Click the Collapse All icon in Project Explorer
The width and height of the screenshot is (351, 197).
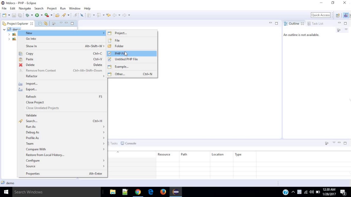(40, 24)
